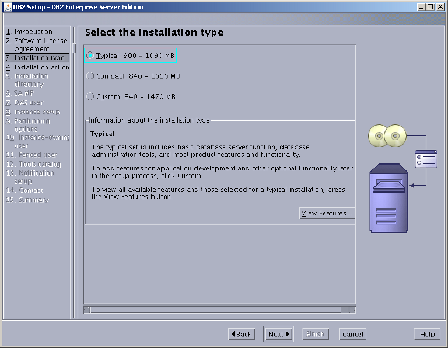Close the DB2 Setup window
This screenshot has height=348, width=448.
tap(440, 7)
